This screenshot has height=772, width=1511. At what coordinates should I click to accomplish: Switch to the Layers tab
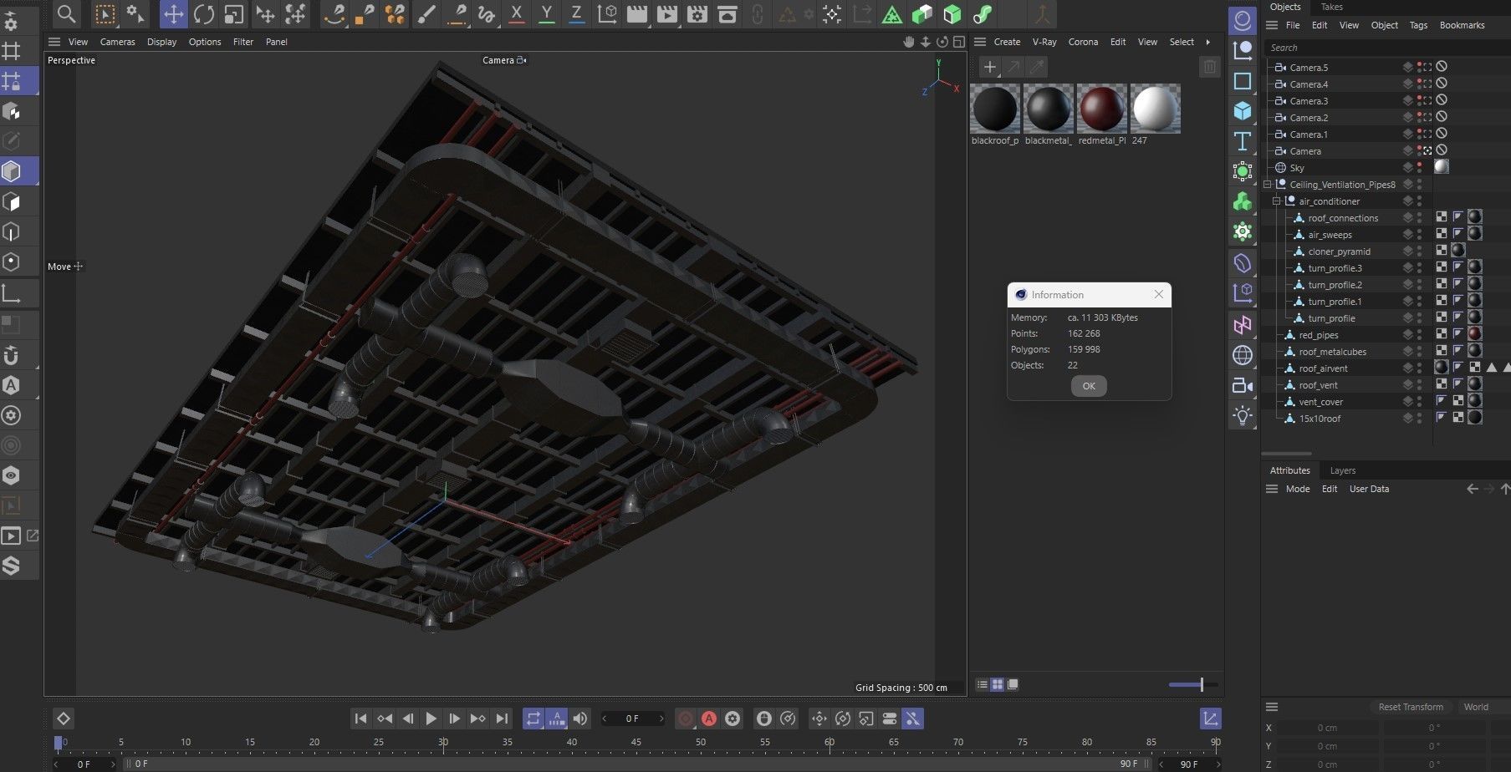[1343, 470]
